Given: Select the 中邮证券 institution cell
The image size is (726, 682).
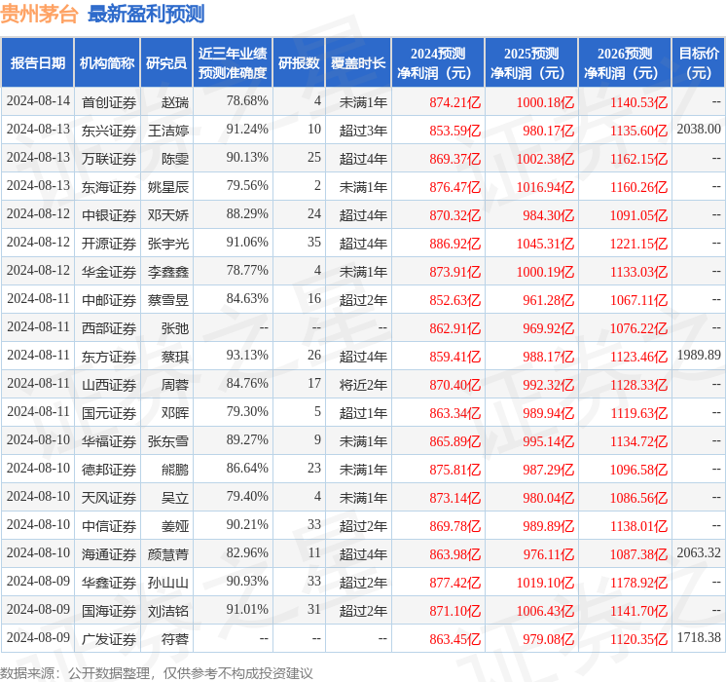Looking at the screenshot, I should 109,300.
